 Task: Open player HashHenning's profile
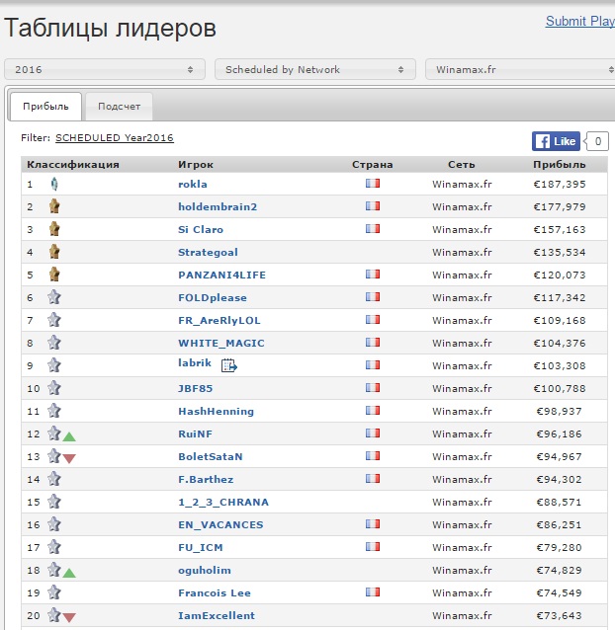point(216,412)
